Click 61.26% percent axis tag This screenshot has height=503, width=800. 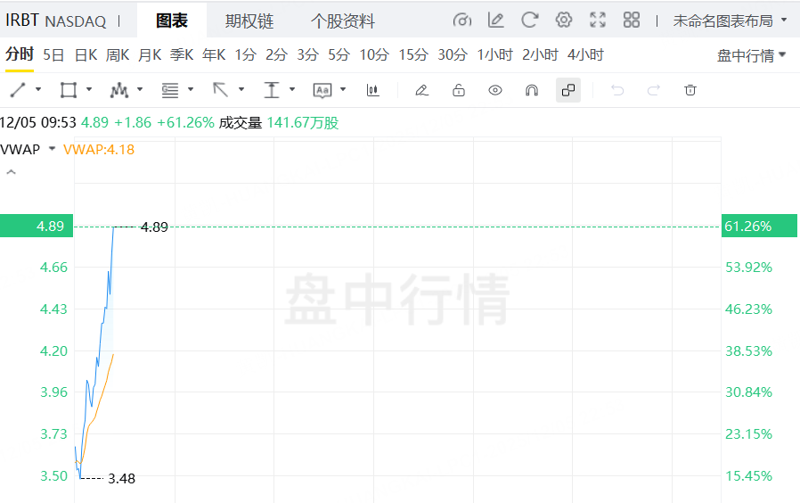coord(759,226)
